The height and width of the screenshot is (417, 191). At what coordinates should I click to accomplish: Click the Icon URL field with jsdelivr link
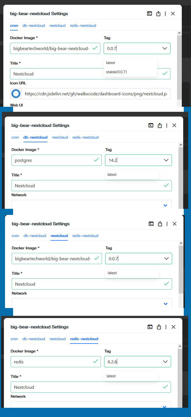[x=96, y=94]
